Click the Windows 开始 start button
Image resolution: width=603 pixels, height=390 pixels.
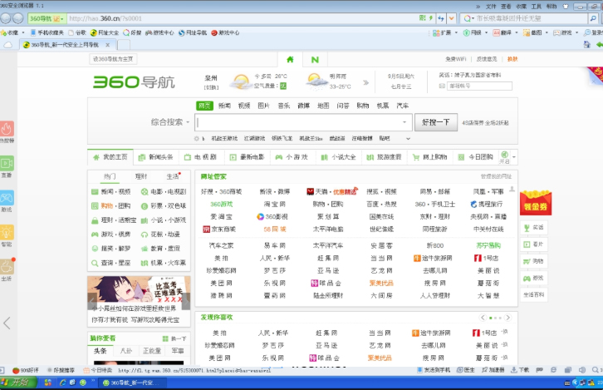(18, 382)
